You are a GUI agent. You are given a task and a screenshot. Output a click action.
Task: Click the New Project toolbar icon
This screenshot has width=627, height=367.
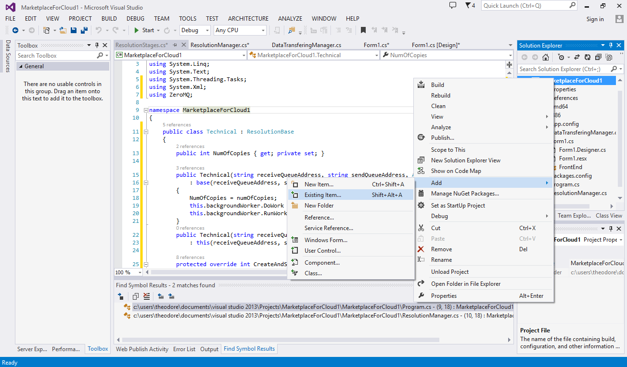pyautogui.click(x=47, y=30)
